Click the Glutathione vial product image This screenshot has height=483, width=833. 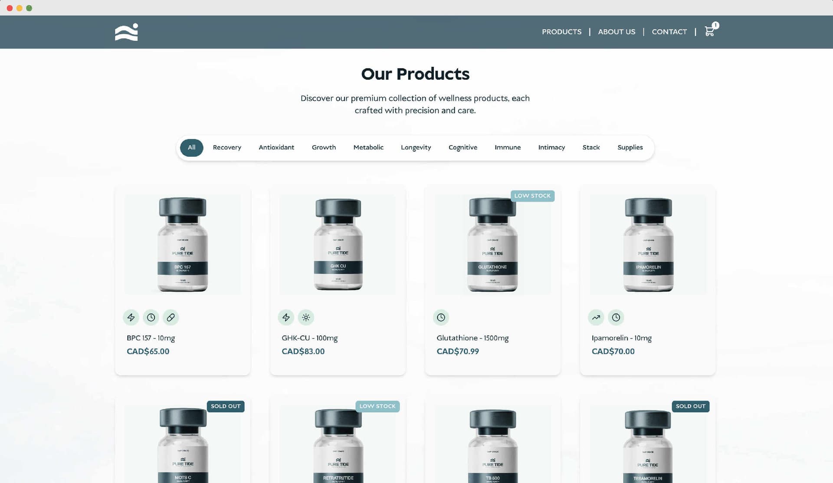(x=492, y=245)
